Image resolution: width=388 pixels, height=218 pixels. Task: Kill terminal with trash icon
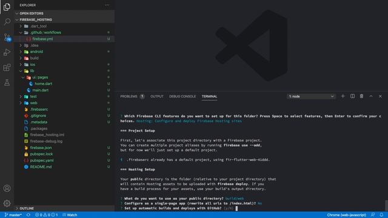coord(361,96)
